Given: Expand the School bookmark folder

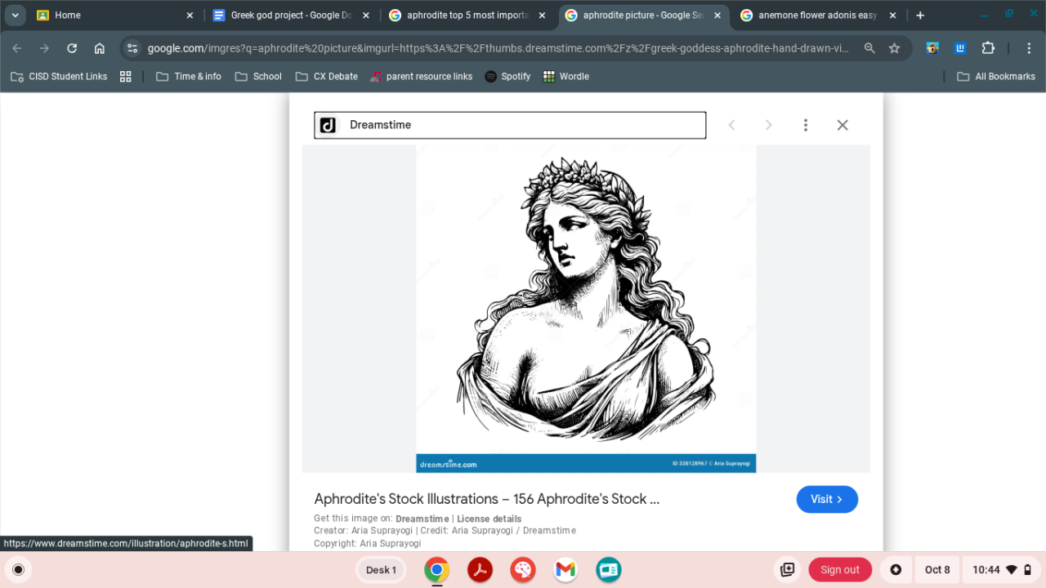Looking at the screenshot, I should (x=258, y=76).
